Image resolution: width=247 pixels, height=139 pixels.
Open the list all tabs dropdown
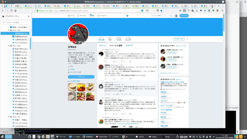(x=223, y=6)
